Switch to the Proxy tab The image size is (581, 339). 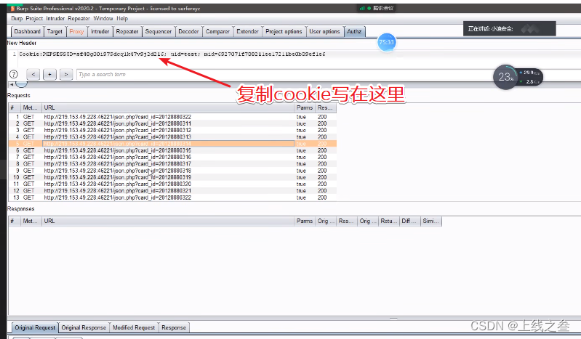pos(76,31)
